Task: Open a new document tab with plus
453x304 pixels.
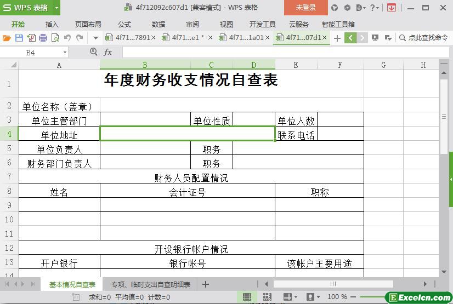Action: click(337, 38)
